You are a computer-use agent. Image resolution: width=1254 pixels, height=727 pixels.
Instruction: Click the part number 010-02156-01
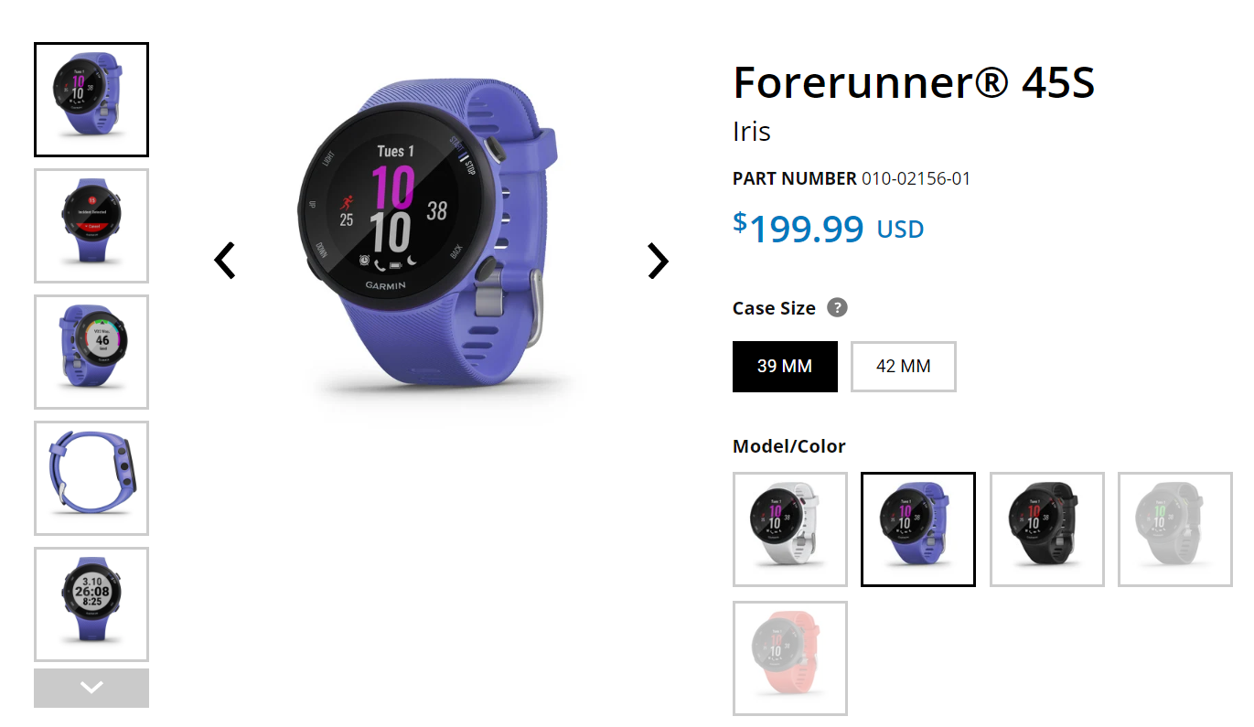tap(916, 178)
